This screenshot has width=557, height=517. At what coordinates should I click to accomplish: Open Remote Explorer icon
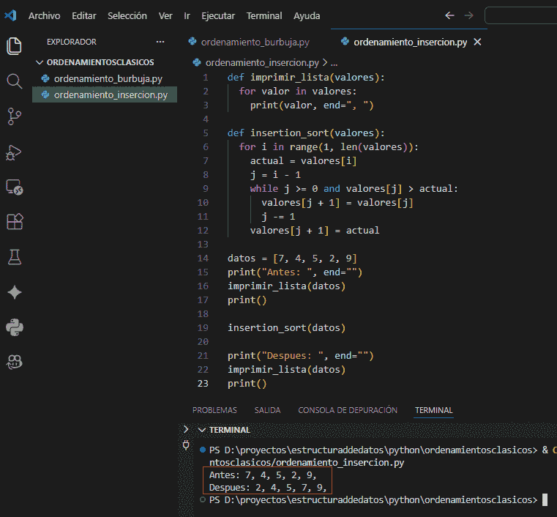click(15, 187)
